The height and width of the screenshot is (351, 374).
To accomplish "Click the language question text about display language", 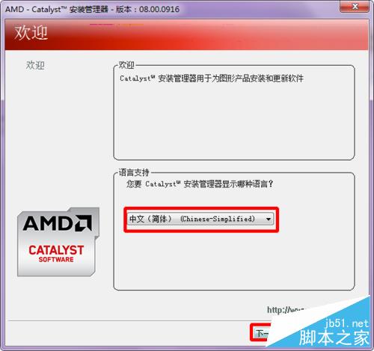I will pos(200,184).
